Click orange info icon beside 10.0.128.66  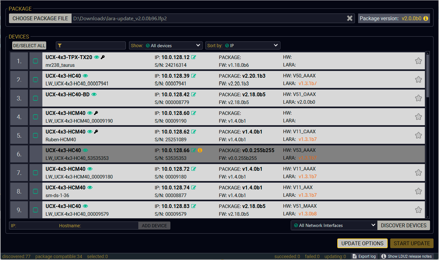tap(200, 150)
